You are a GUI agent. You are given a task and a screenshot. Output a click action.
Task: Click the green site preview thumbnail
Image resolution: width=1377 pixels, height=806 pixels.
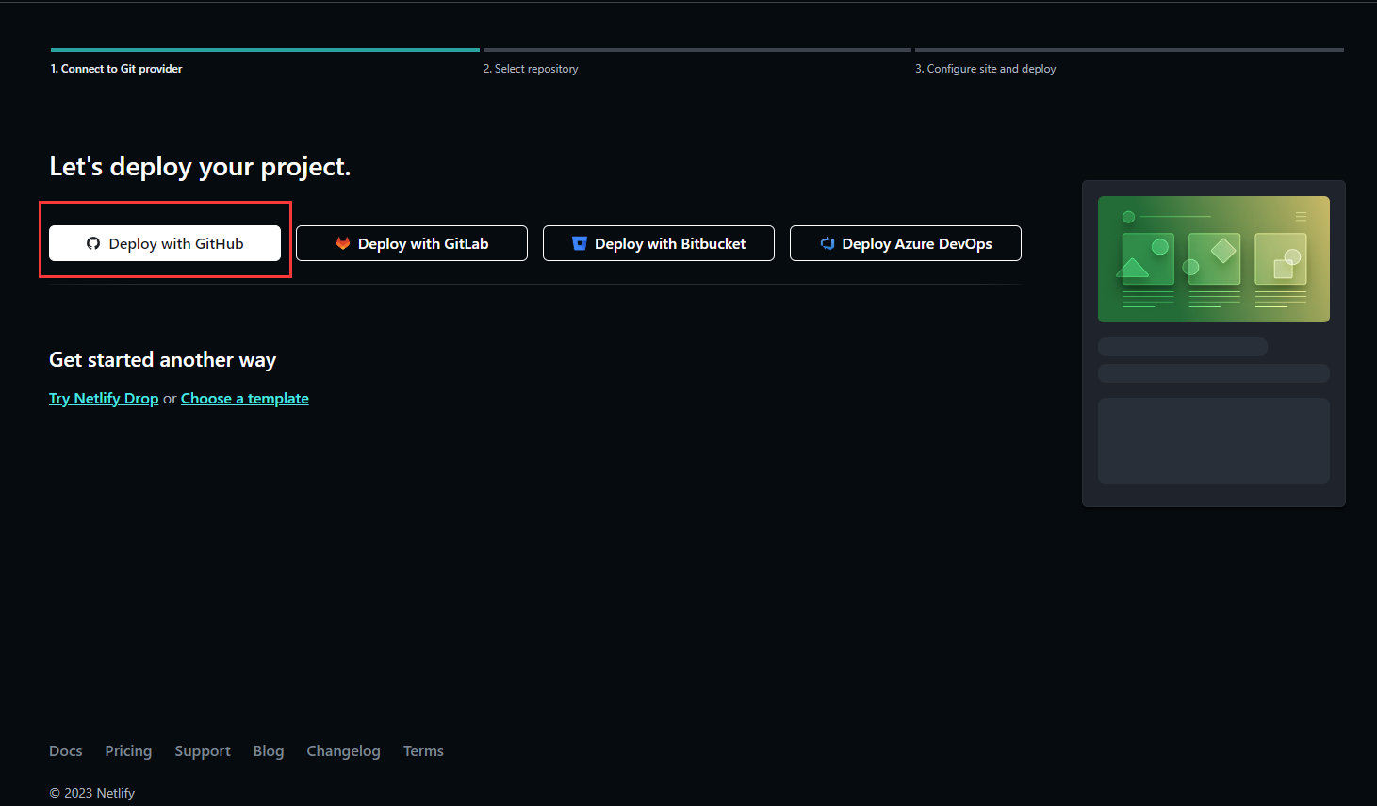coord(1213,258)
